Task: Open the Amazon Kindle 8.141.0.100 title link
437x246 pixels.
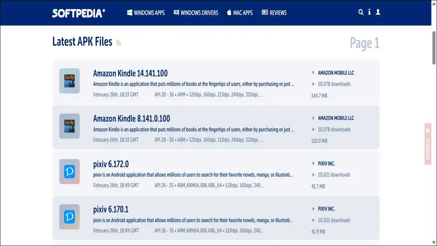Action: (x=131, y=119)
